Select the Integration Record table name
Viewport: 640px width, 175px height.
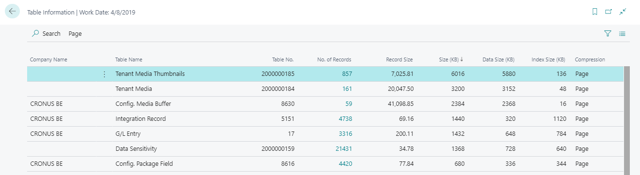point(140,119)
